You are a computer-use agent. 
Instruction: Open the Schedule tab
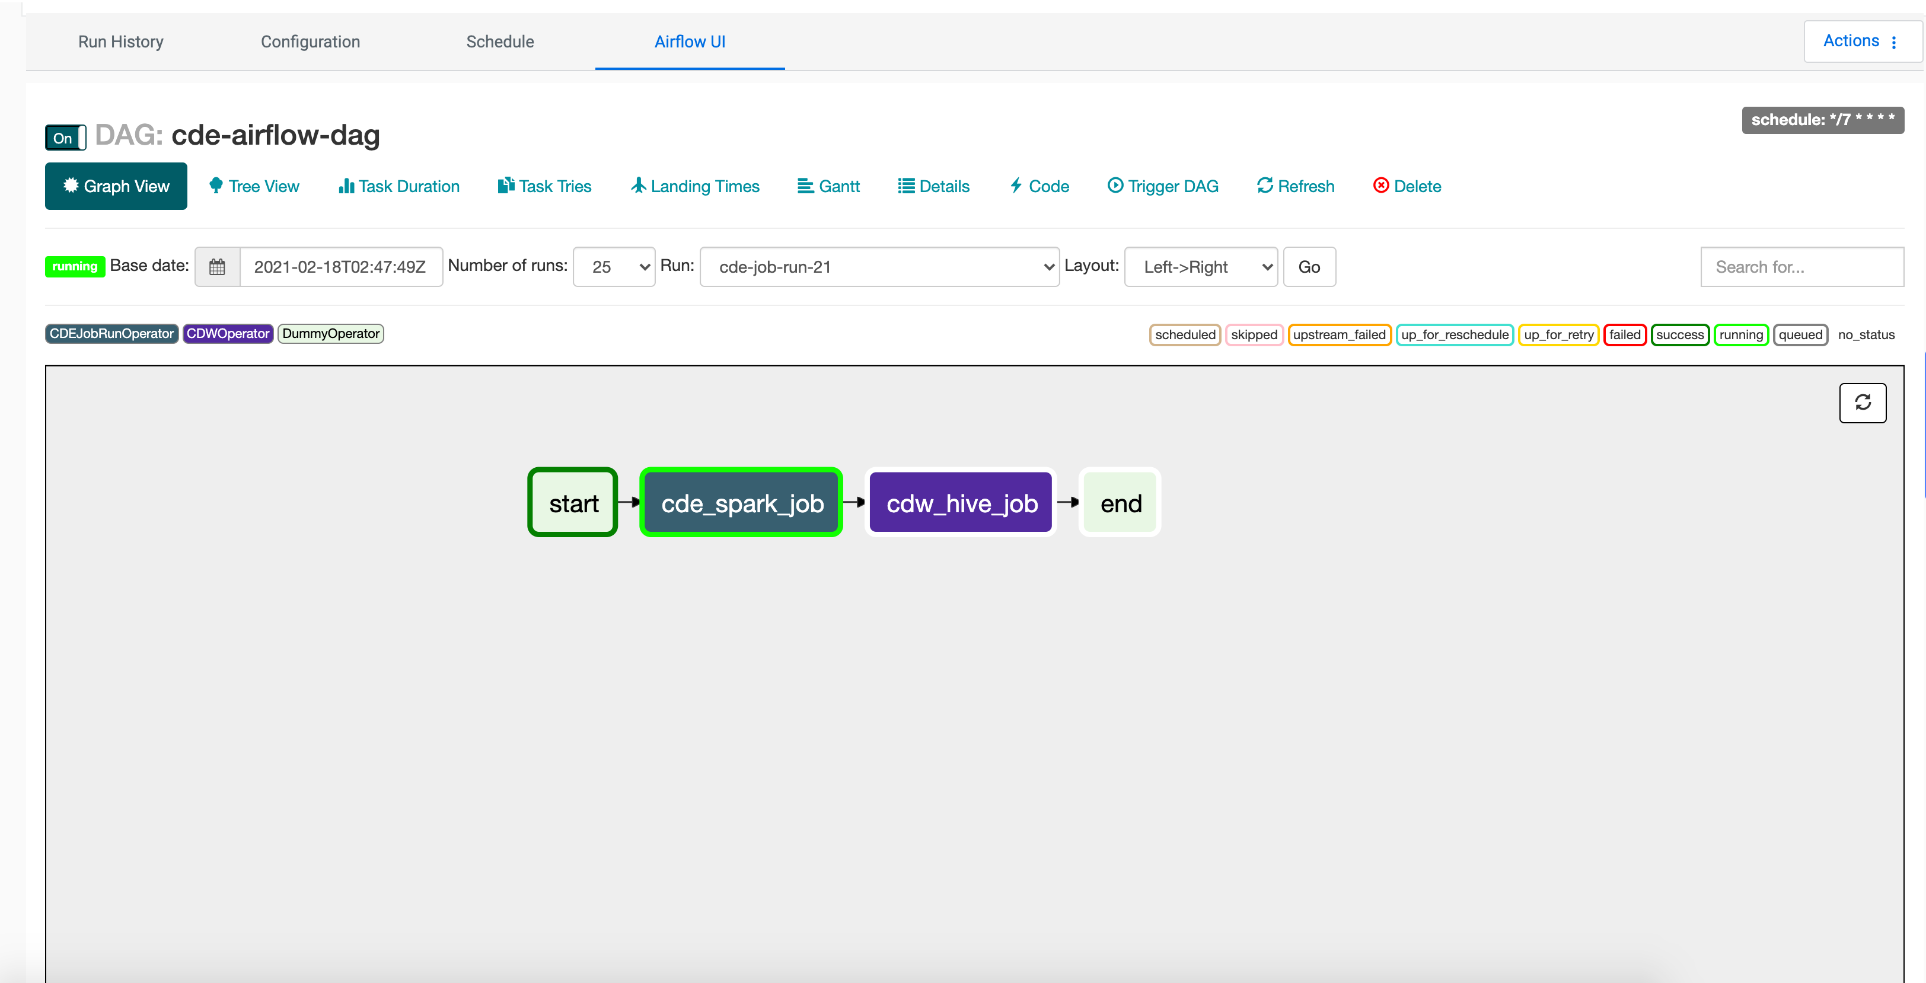pyautogui.click(x=499, y=41)
